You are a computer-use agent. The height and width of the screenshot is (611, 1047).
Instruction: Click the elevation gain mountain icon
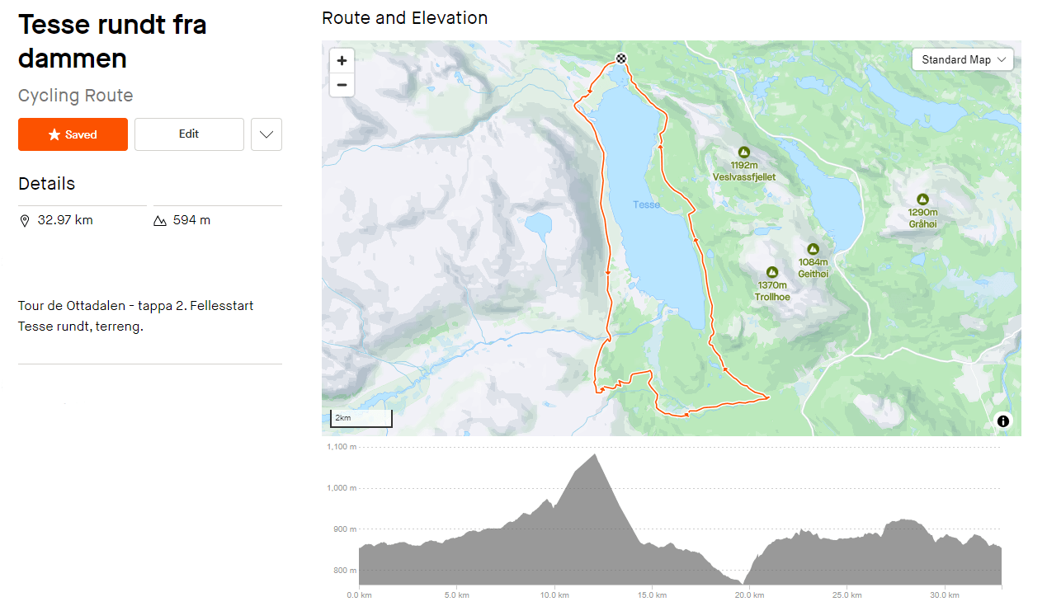tap(160, 221)
